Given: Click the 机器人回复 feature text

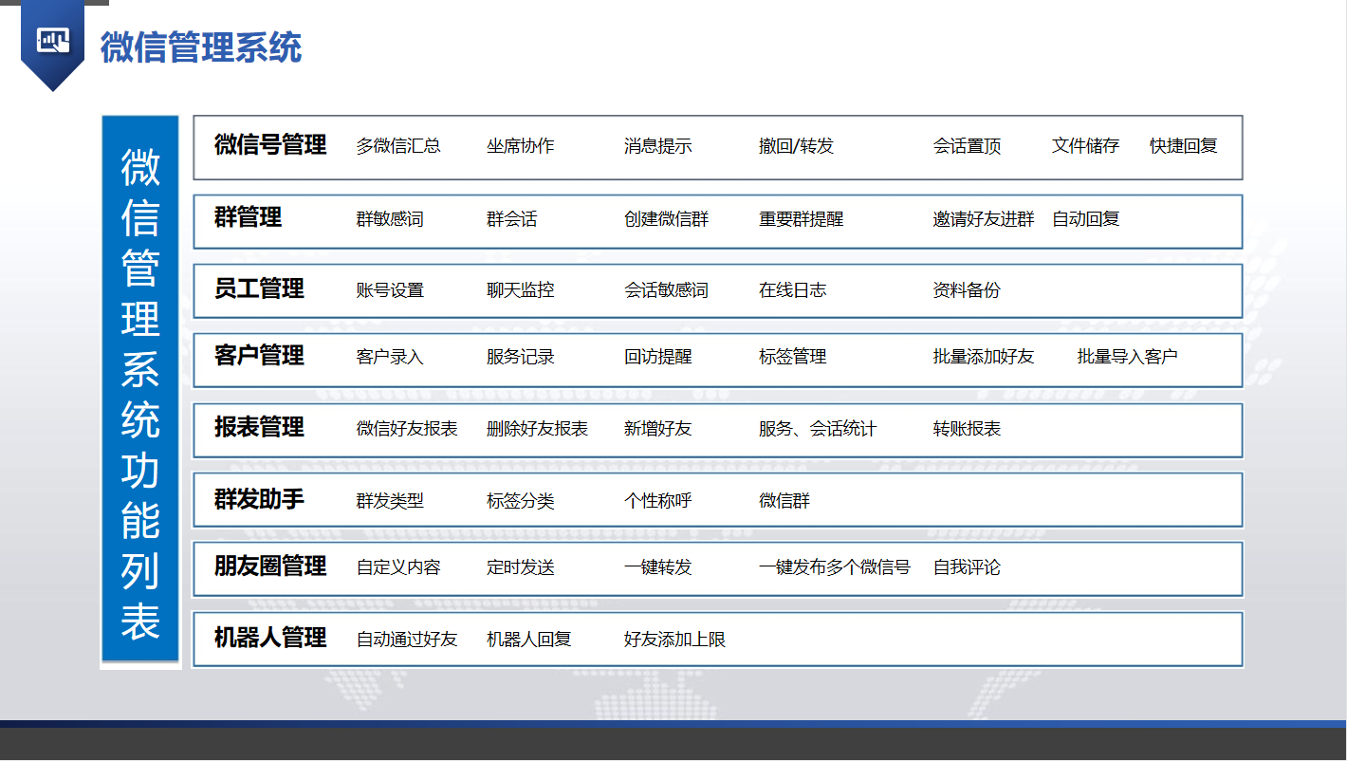Looking at the screenshot, I should click(528, 640).
